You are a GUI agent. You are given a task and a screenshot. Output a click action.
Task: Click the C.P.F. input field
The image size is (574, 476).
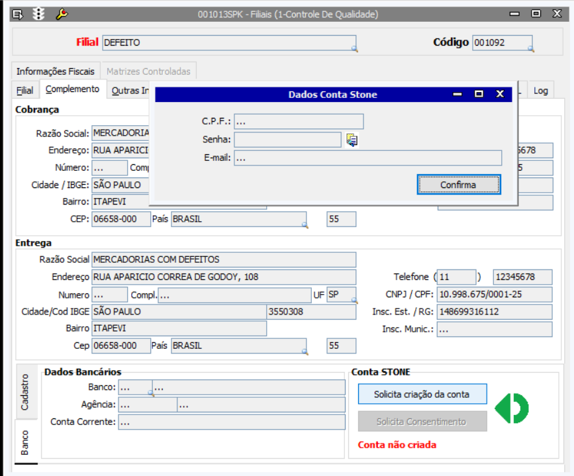(x=299, y=122)
